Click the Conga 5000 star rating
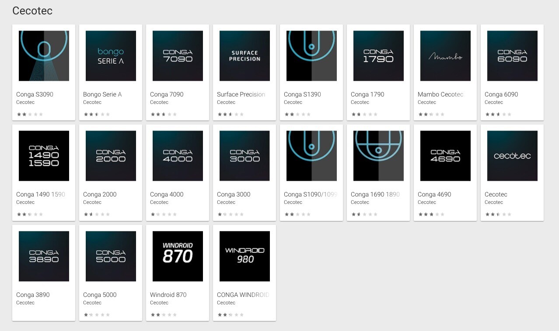The image size is (559, 331). 97,315
